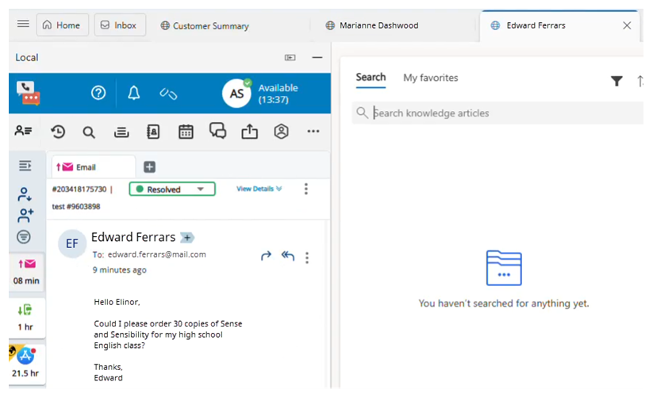Toggle agent status via AS avatar

click(x=236, y=94)
